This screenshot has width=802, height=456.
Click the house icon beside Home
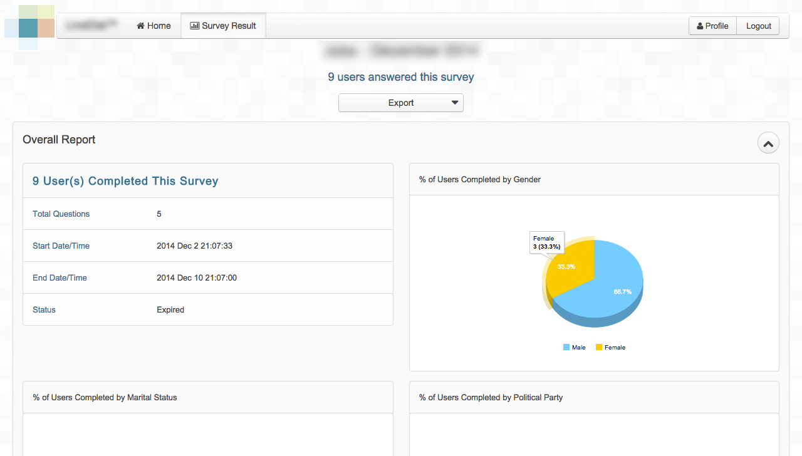coord(141,26)
